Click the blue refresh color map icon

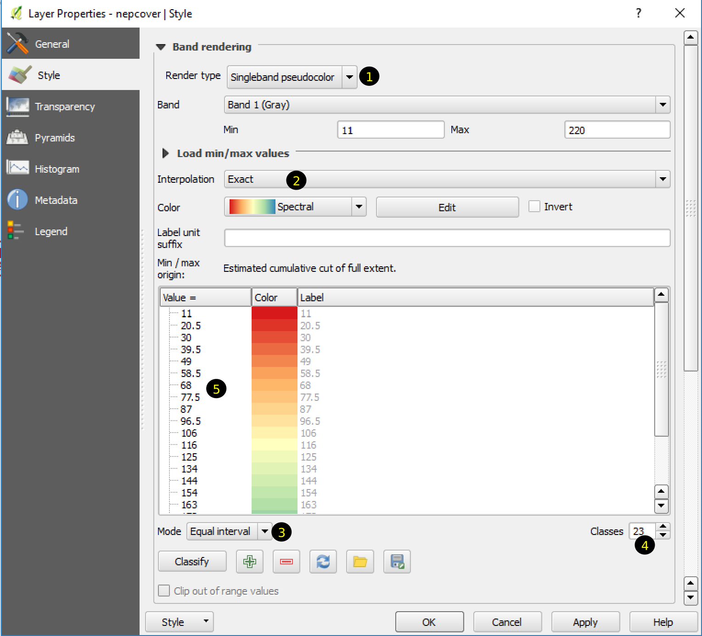323,562
